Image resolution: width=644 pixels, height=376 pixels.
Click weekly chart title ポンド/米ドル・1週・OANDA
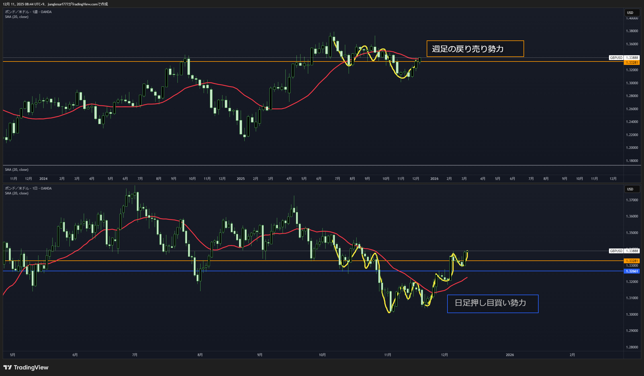pyautogui.click(x=28, y=12)
